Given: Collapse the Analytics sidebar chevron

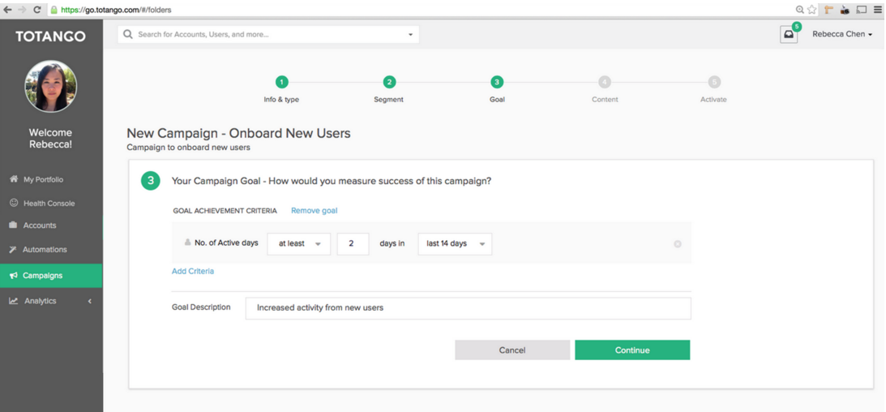Looking at the screenshot, I should (x=90, y=301).
